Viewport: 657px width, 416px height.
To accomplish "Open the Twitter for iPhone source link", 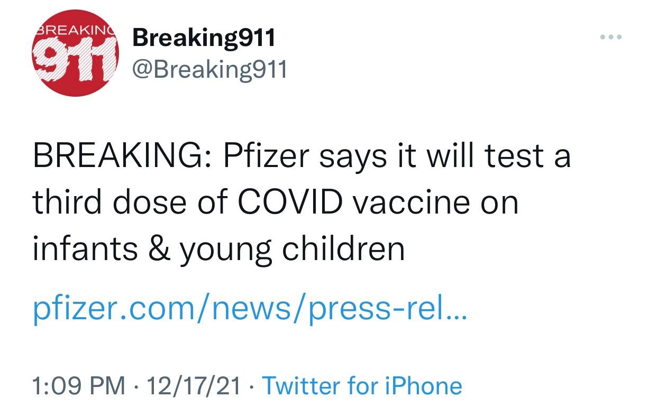I will 362,386.
